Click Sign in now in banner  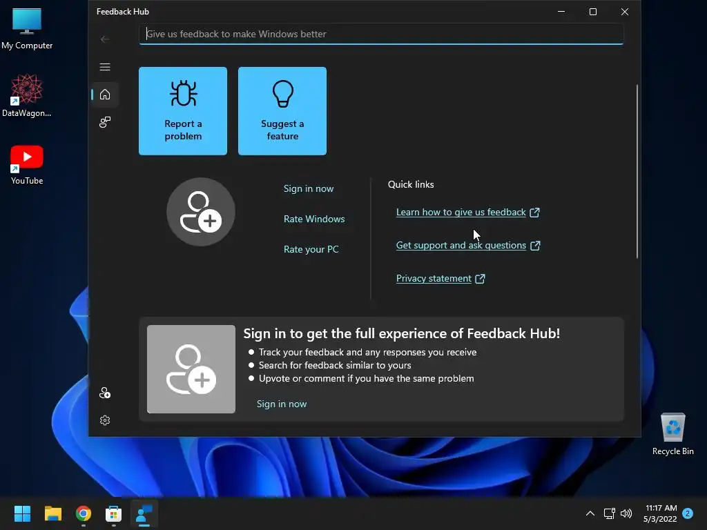point(282,404)
